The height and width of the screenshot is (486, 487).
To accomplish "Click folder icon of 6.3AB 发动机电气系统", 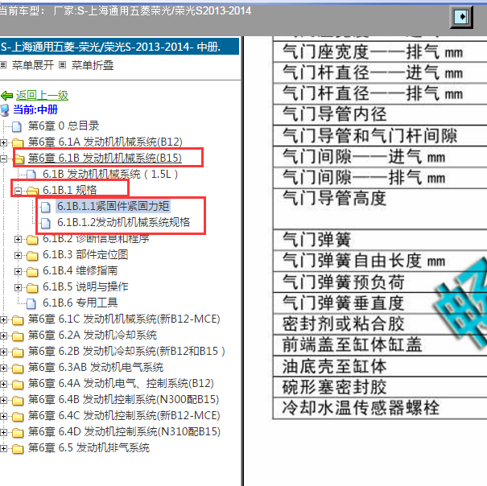I will (x=18, y=369).
